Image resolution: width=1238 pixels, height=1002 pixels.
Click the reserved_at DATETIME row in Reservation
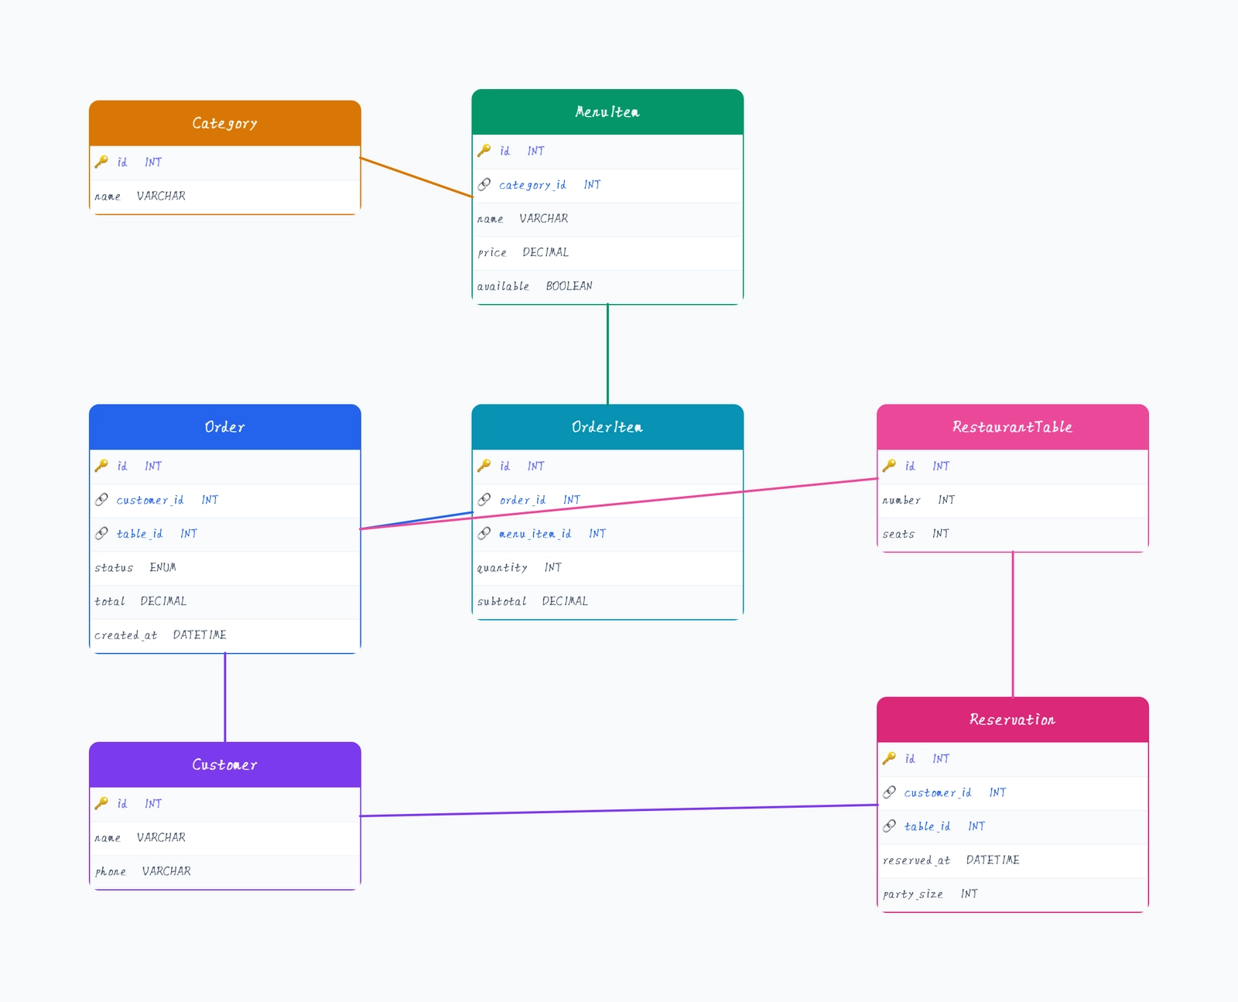click(1013, 860)
